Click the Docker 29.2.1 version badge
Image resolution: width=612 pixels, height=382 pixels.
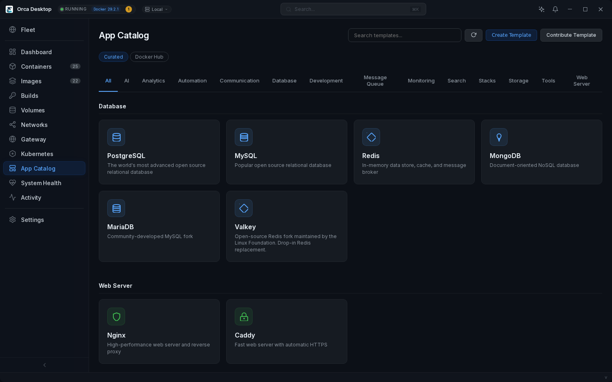pos(106,9)
